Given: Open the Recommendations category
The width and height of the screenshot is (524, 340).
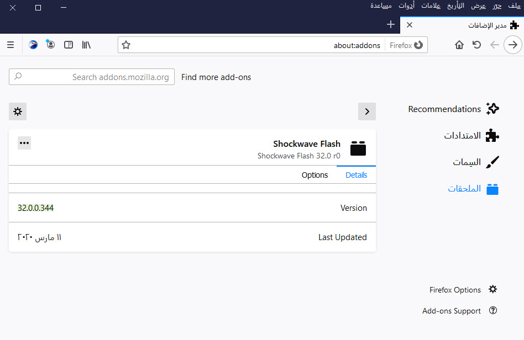Looking at the screenshot, I should click(x=453, y=109).
